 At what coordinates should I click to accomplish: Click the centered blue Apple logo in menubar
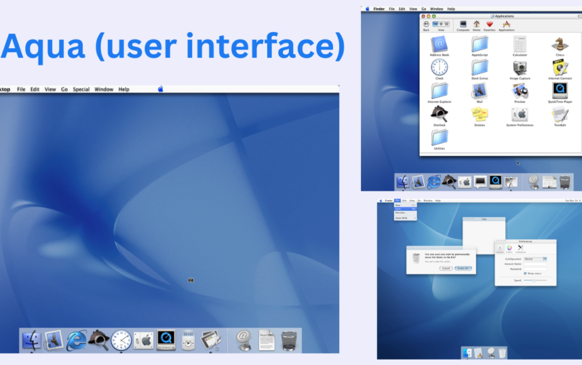click(160, 89)
